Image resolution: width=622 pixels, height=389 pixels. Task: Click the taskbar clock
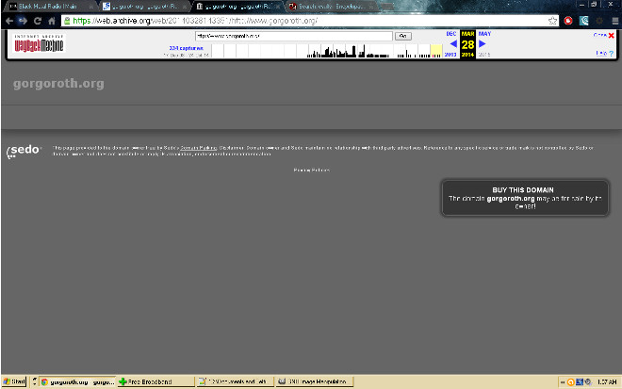[x=607, y=381]
